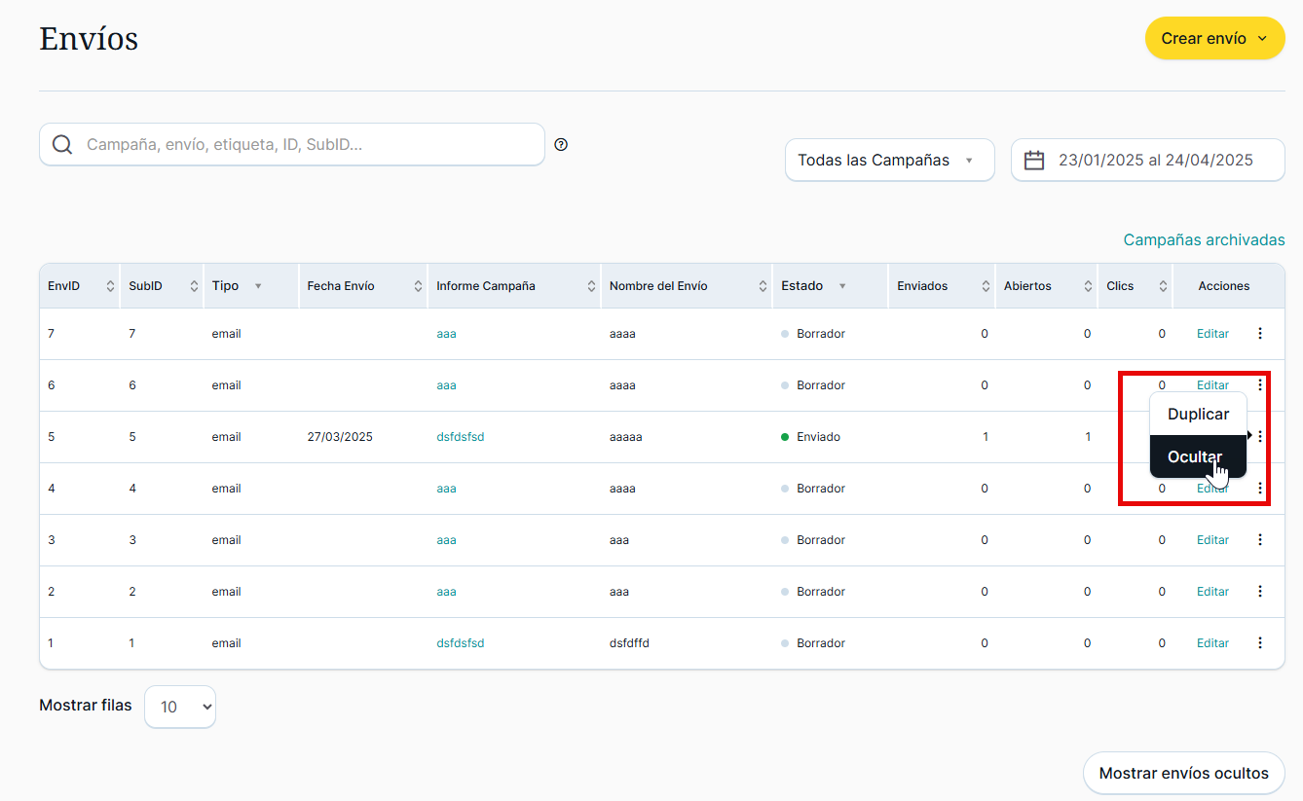The width and height of the screenshot is (1303, 801).
Task: Open the Todas las Campañas dropdown
Action: click(889, 161)
